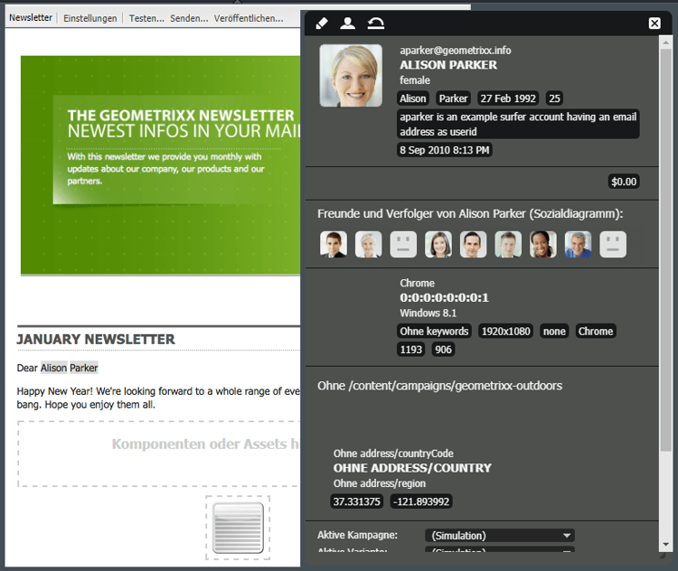
Task: Click the latitude tag '37.331375'
Action: (x=357, y=501)
